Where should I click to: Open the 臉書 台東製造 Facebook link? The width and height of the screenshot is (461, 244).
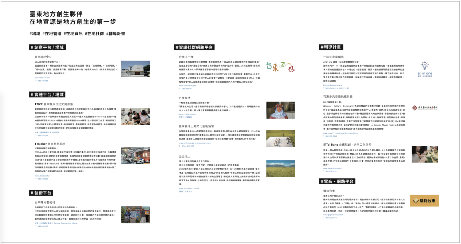point(185,117)
